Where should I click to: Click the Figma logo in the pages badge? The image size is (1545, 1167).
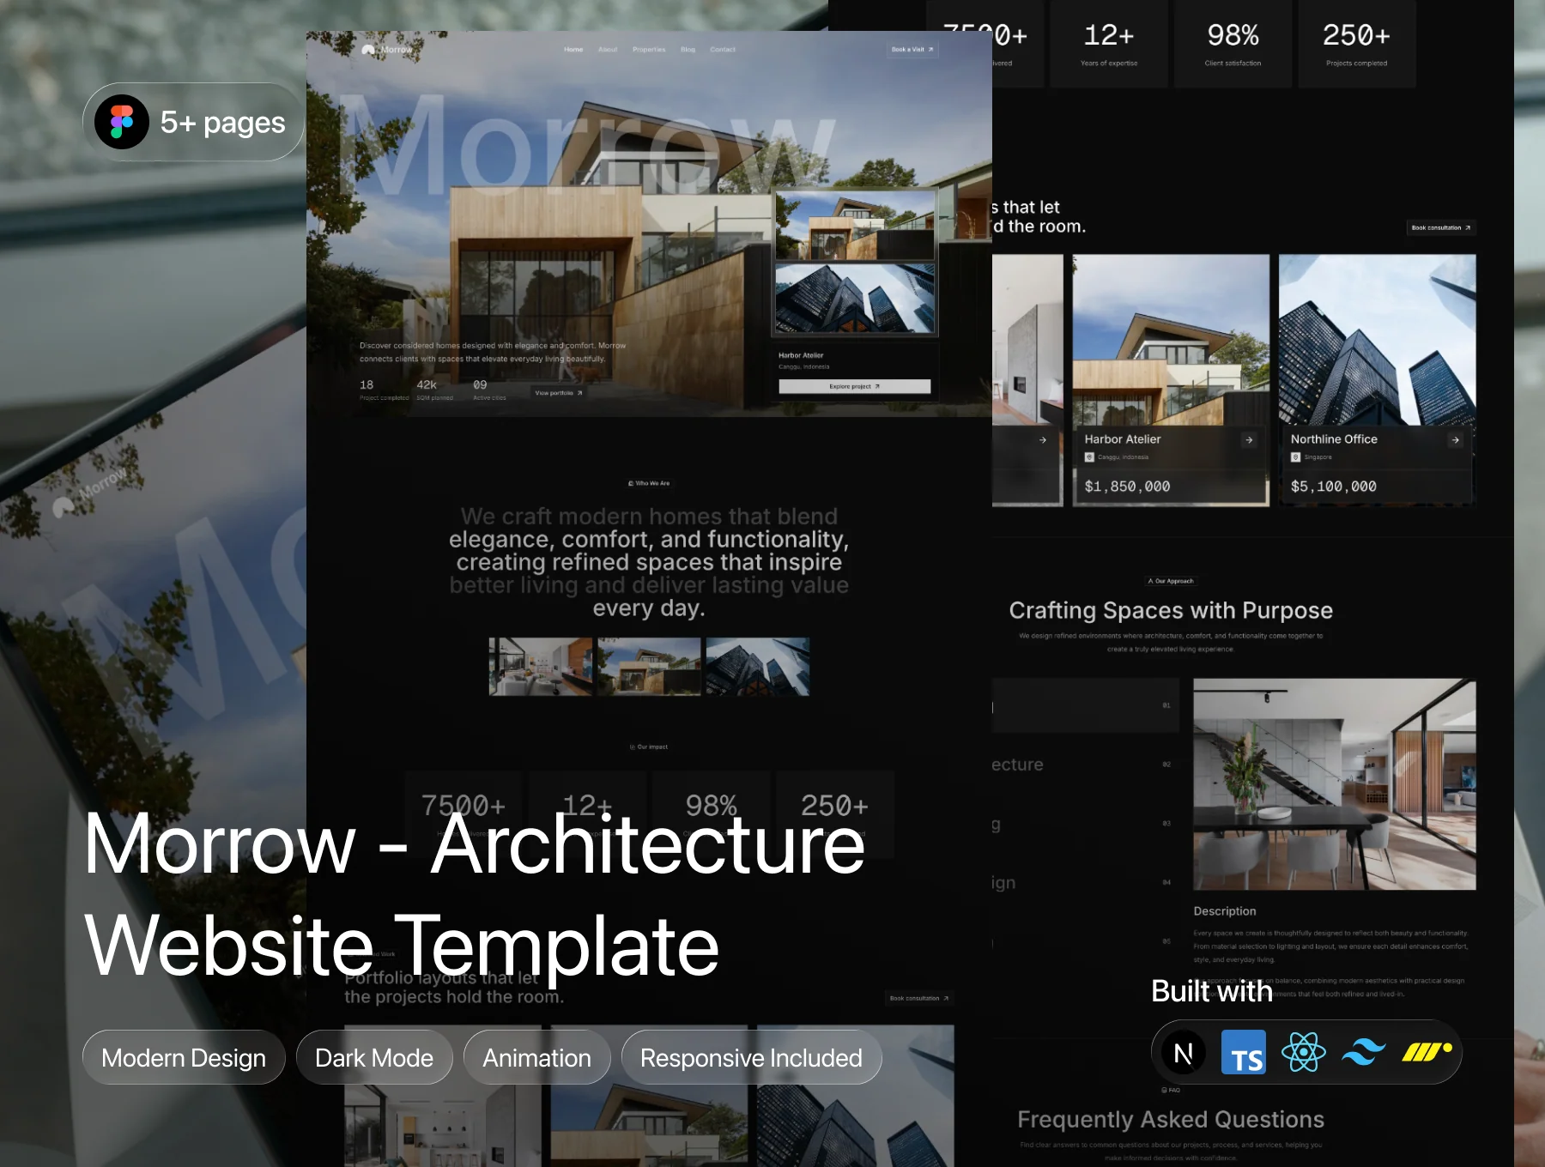coord(122,122)
